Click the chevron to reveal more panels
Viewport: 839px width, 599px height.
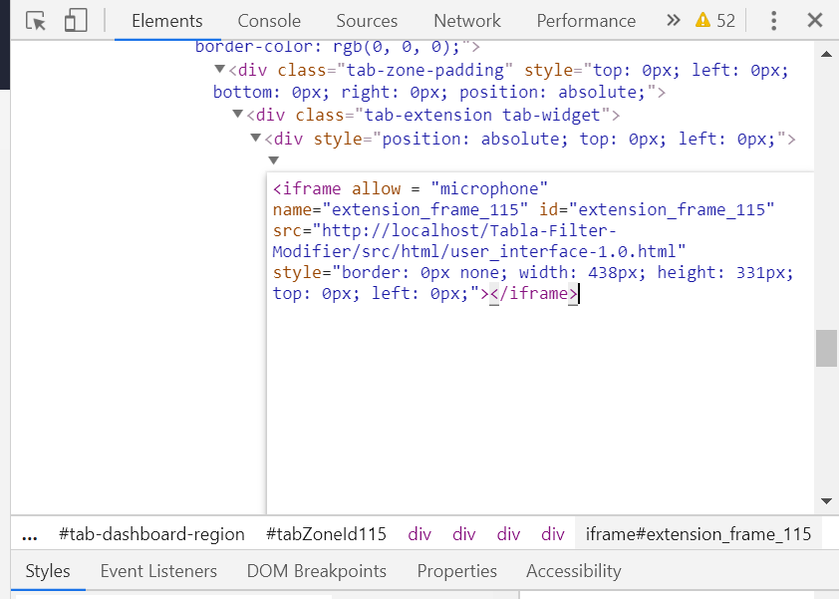pyautogui.click(x=673, y=19)
